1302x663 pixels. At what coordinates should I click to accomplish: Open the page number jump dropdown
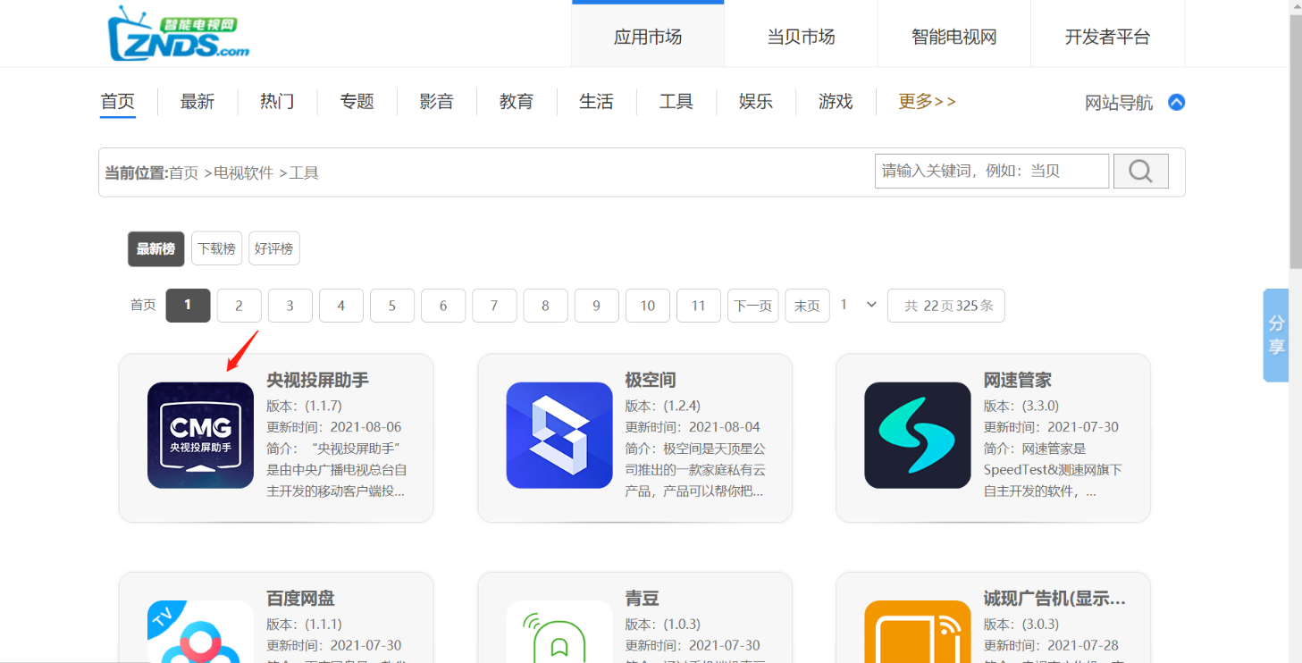859,305
